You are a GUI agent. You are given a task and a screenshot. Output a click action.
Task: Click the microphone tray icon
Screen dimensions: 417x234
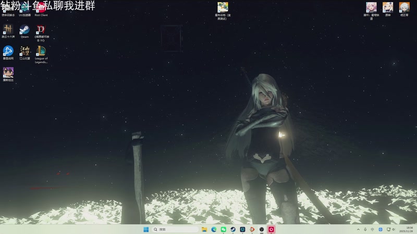pos(365,229)
